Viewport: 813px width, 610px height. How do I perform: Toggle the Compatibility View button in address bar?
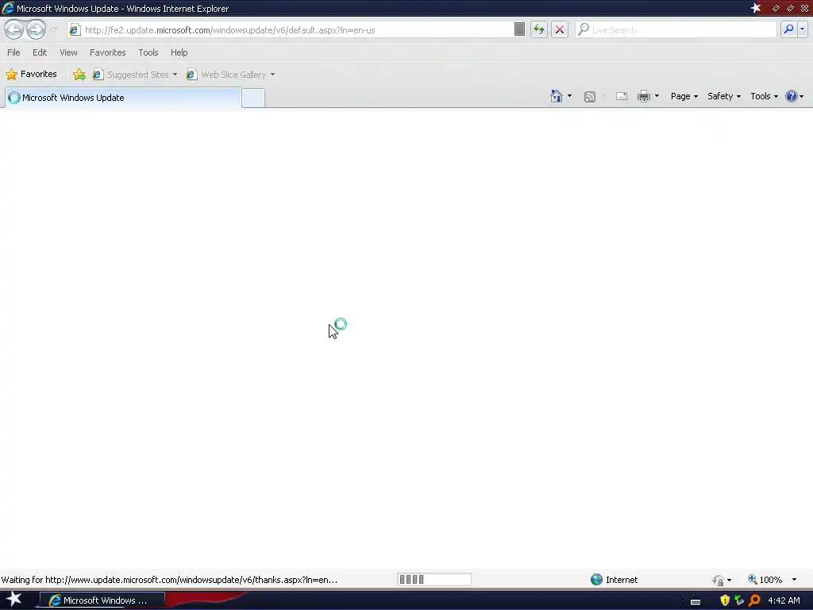(x=519, y=29)
